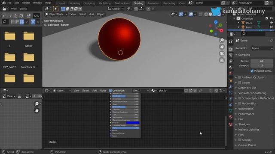
Task: Enable Ambient Occlusion checkbox
Action: (240, 77)
